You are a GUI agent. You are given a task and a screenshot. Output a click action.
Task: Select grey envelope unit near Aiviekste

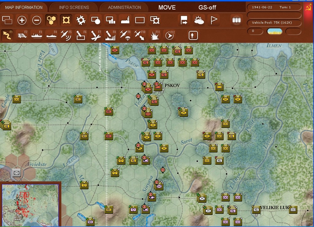pyautogui.click(x=16, y=173)
